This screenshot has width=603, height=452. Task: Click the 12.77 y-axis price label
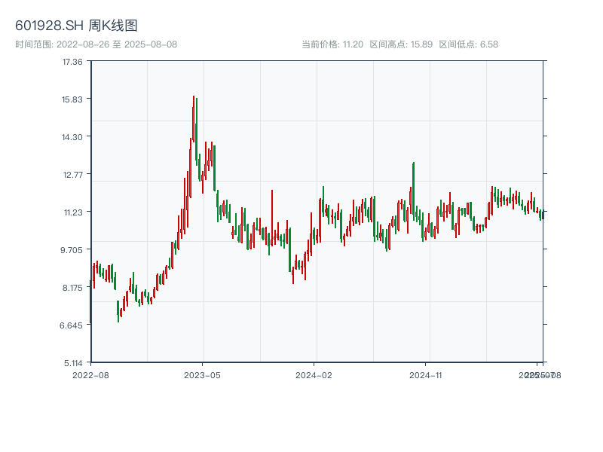pos(72,175)
